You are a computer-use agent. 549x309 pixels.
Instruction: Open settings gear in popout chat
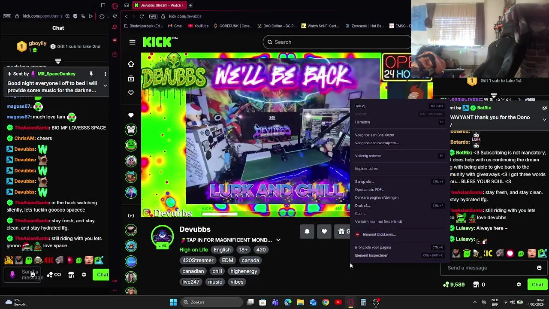(84, 275)
